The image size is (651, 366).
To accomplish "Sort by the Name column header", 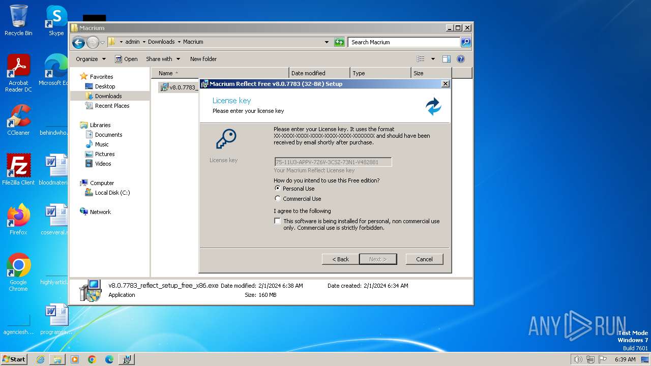I will coord(220,73).
